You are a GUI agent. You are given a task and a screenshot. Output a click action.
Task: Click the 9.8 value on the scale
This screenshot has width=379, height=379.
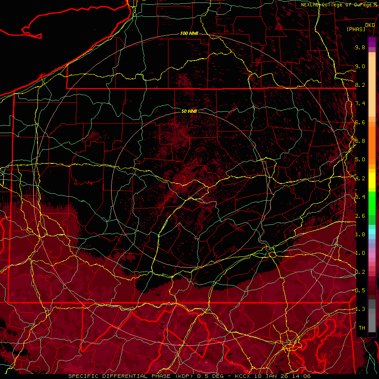[x=360, y=47]
